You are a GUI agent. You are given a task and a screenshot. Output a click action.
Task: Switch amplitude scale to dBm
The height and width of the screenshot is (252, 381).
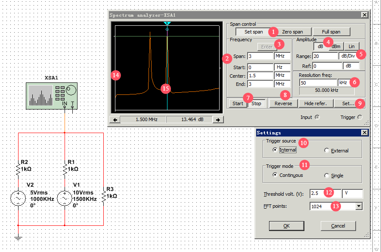click(x=336, y=46)
